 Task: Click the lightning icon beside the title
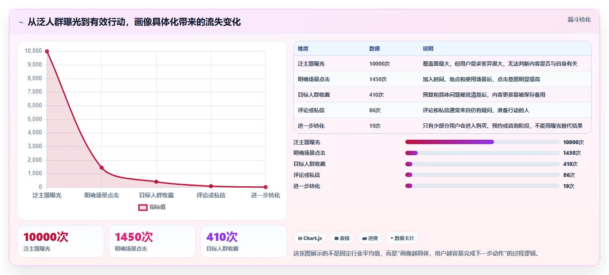(21, 22)
